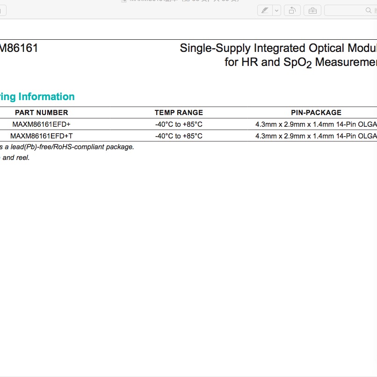Click the TEMP RANGE column header
This screenshot has width=377, height=377.
(179, 113)
